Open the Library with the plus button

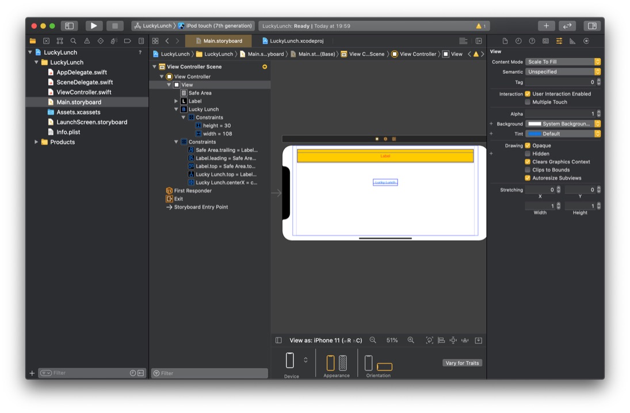click(546, 26)
